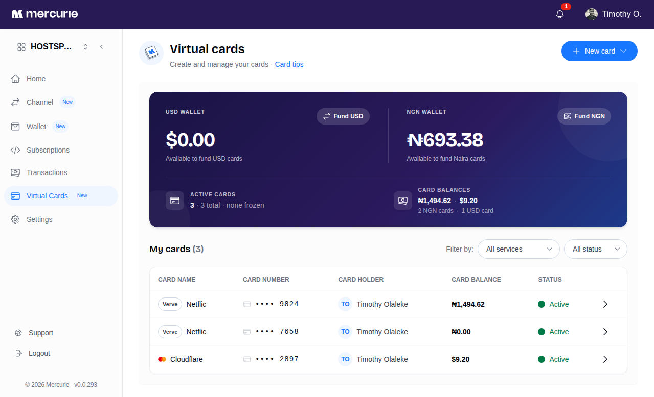Viewport: 654px width, 397px height.
Task: Click TO avatar in 9824 card row
Action: tap(345, 304)
